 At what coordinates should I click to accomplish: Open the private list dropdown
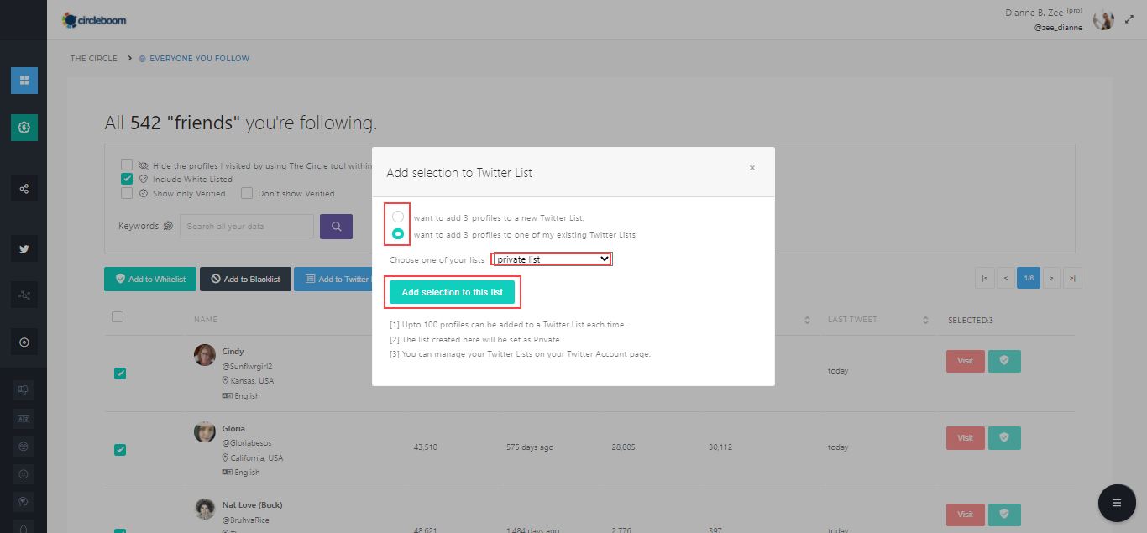(552, 259)
